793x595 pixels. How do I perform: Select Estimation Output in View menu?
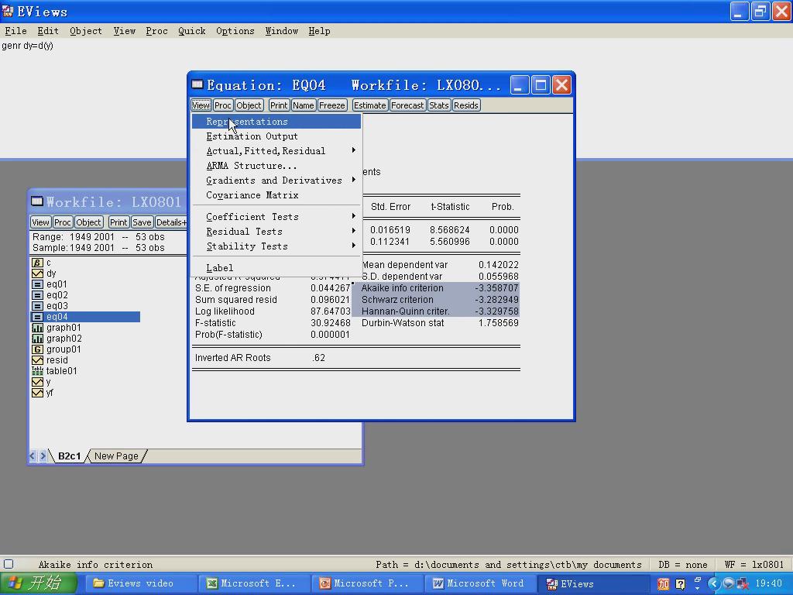point(276,136)
